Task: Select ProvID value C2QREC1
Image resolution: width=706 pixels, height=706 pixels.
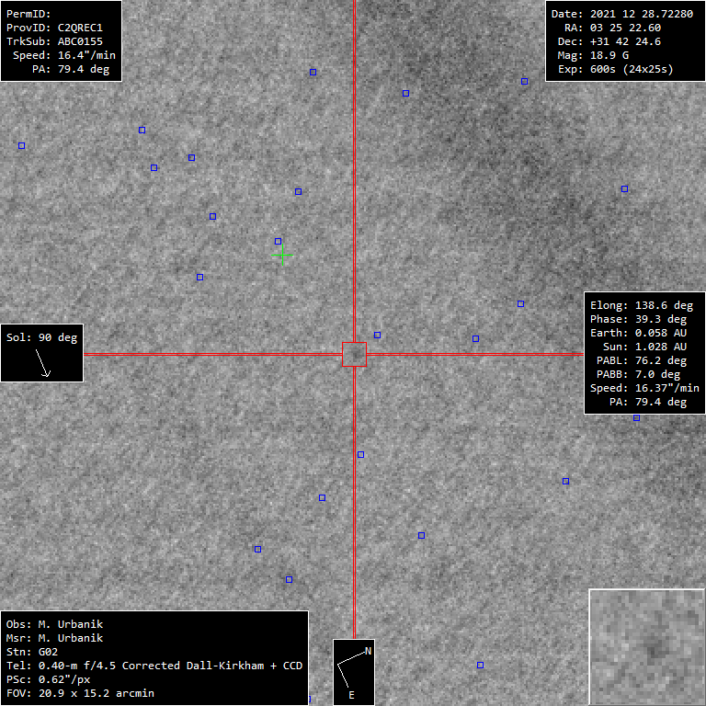Action: 80,28
